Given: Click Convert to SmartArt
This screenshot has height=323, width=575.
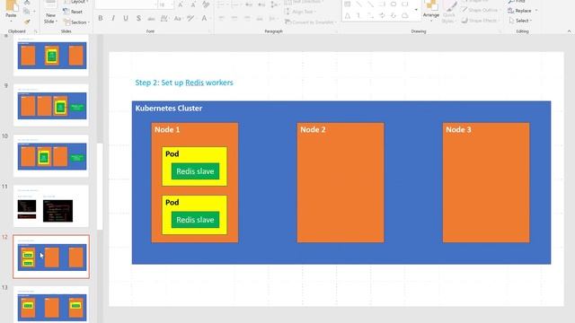Looking at the screenshot, I should click(310, 22).
